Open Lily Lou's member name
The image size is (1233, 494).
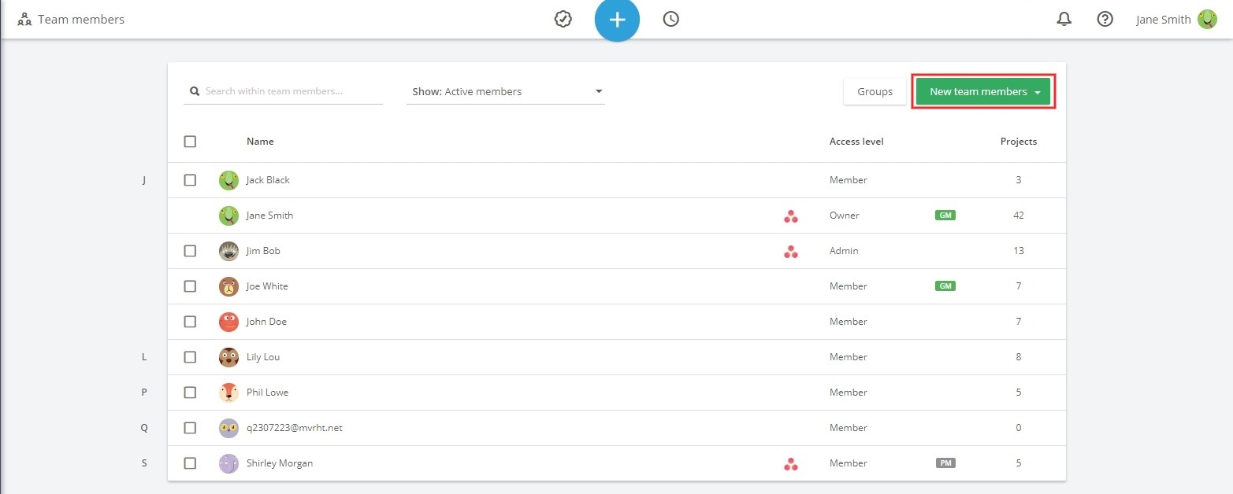263,357
